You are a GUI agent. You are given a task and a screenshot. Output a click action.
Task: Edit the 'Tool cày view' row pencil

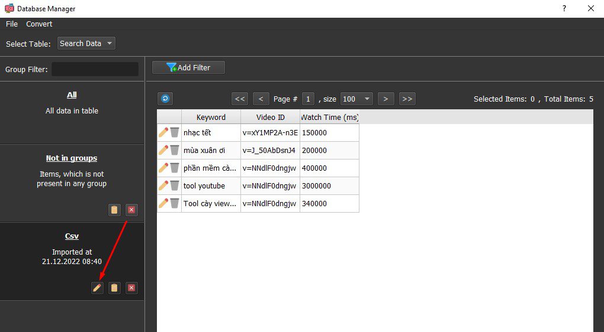tap(163, 203)
